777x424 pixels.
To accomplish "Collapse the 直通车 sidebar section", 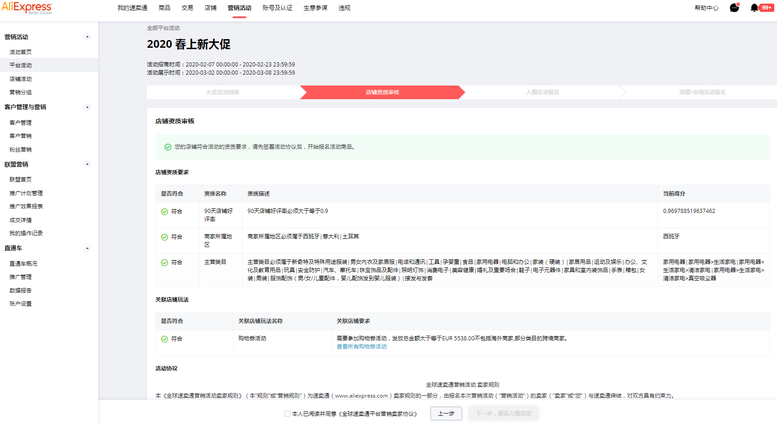I will (87, 248).
